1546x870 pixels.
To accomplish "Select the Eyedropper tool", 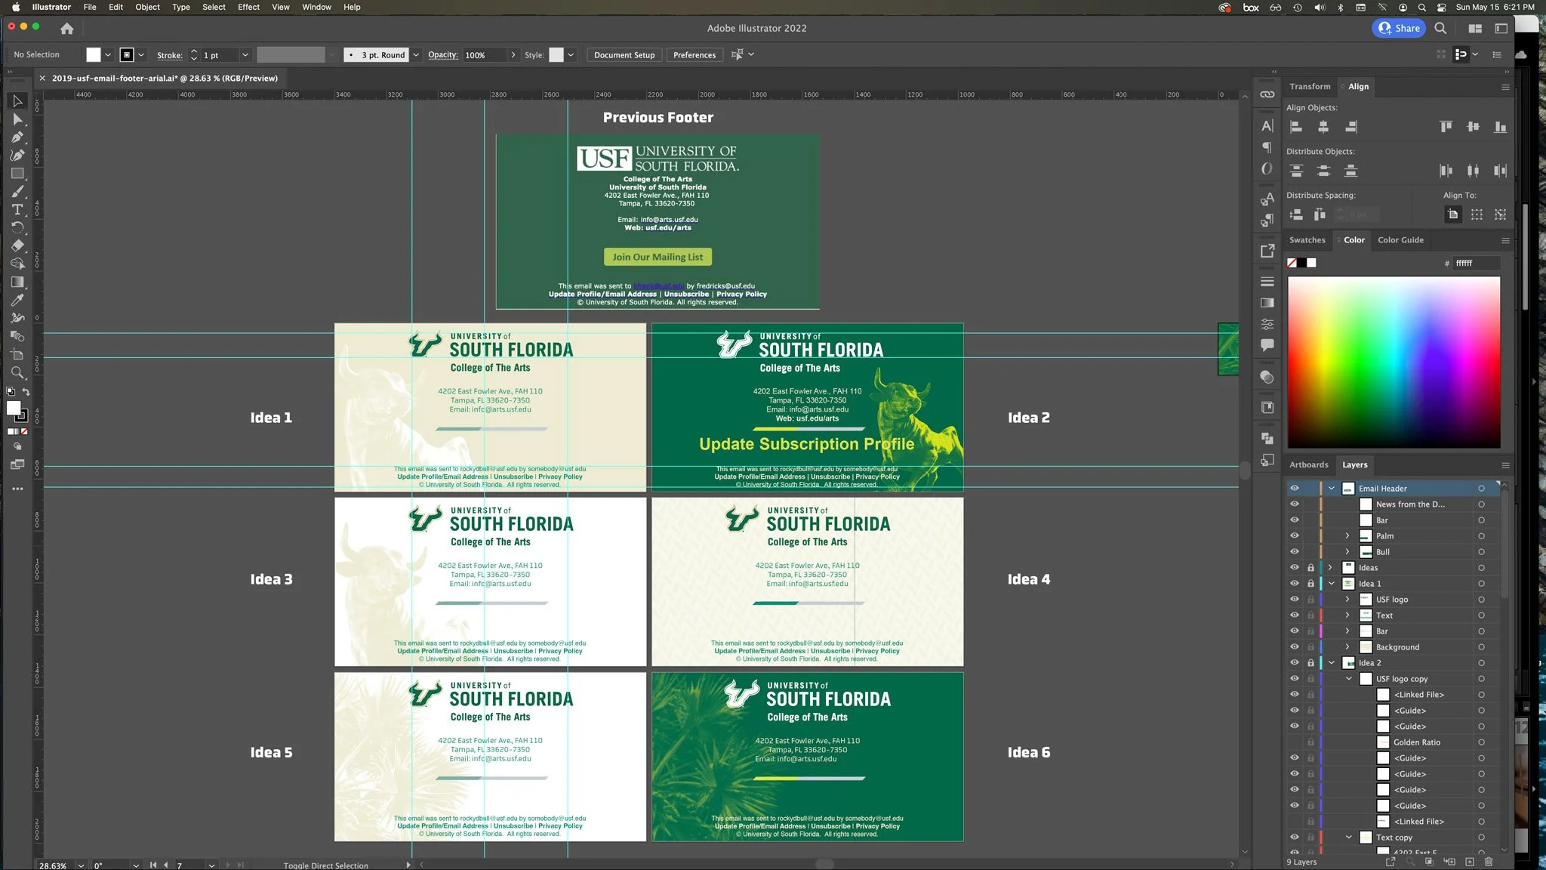I will 17,301.
